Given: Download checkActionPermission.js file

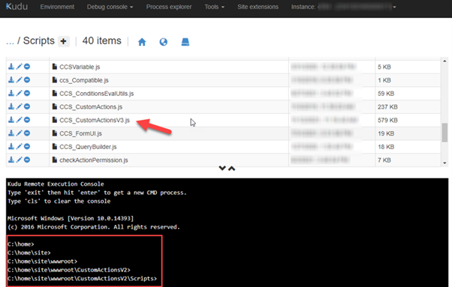Looking at the screenshot, I should [x=11, y=160].
